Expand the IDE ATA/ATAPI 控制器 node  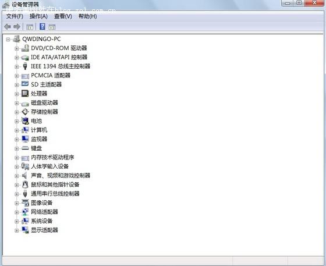[17, 58]
